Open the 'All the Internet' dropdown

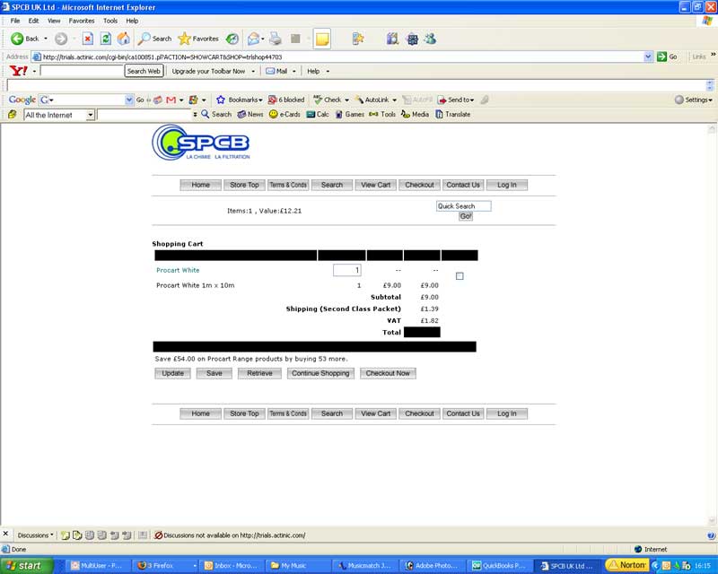[90, 115]
